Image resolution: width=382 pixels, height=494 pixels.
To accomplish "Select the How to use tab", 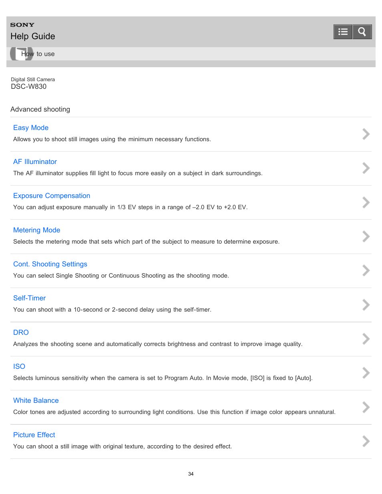I will tap(38, 54).
